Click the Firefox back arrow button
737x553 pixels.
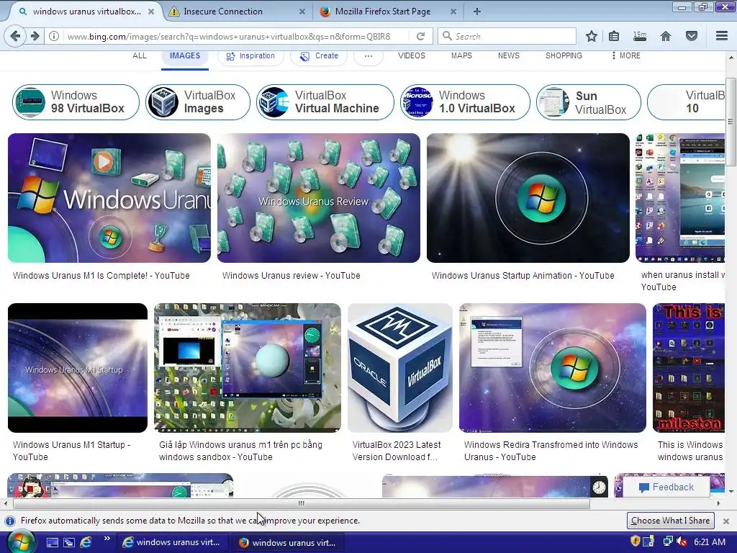coord(15,36)
